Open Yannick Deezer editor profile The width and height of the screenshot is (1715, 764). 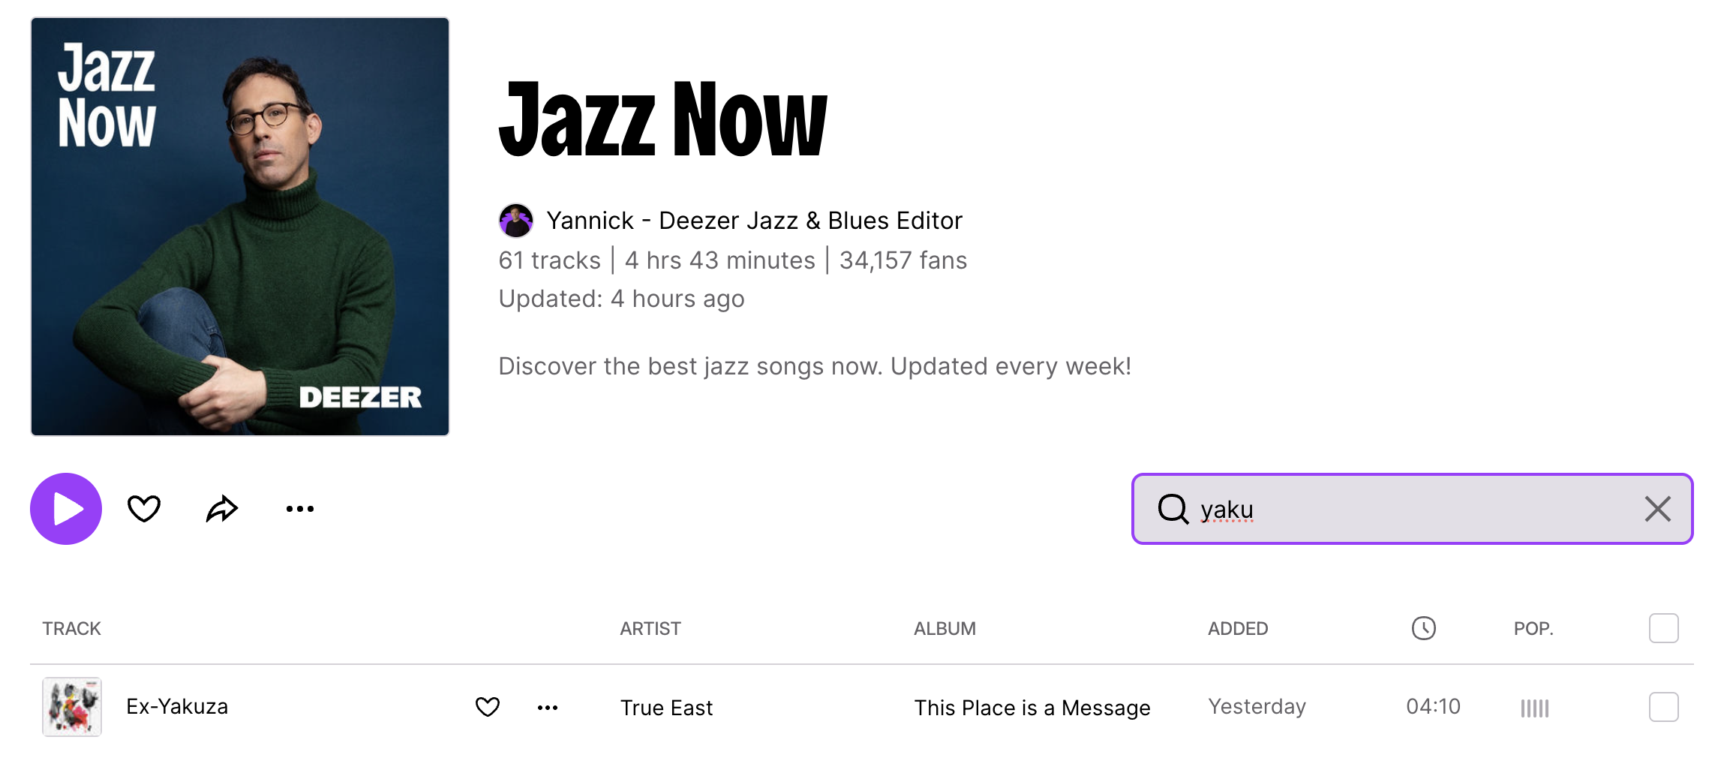coord(754,221)
